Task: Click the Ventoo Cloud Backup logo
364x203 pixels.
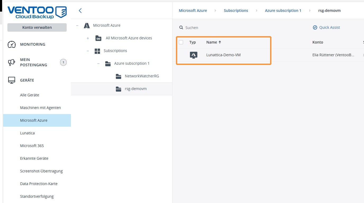Action: click(37, 12)
